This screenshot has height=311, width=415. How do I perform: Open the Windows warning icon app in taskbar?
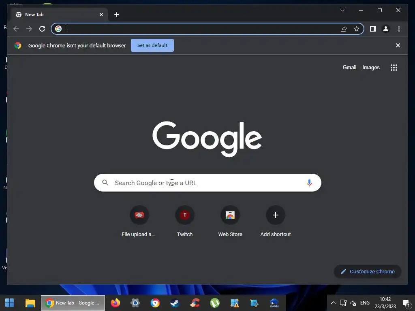pos(235,303)
